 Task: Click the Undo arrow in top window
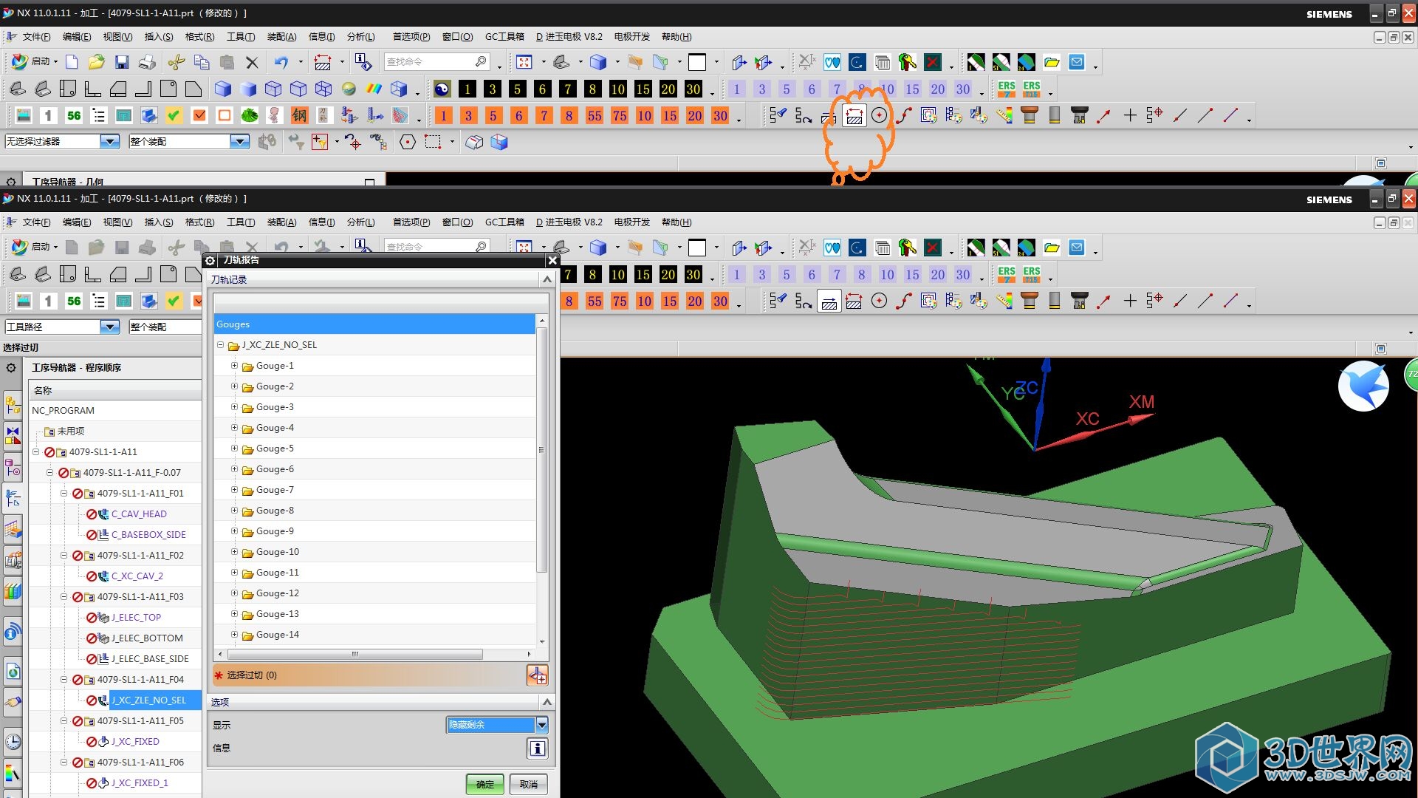click(281, 62)
